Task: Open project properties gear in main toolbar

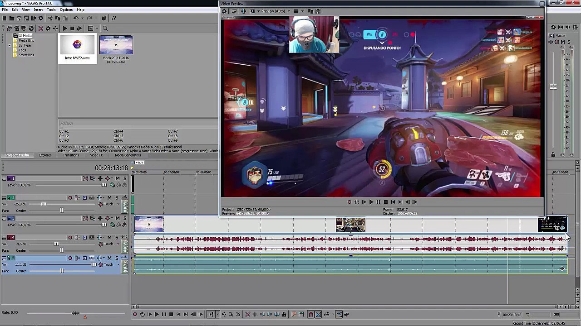Action: tap(41, 18)
